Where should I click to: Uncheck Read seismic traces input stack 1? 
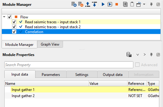tap(14, 22)
